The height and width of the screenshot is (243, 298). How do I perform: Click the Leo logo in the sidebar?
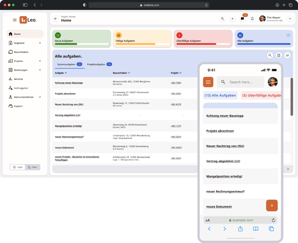pos(28,20)
